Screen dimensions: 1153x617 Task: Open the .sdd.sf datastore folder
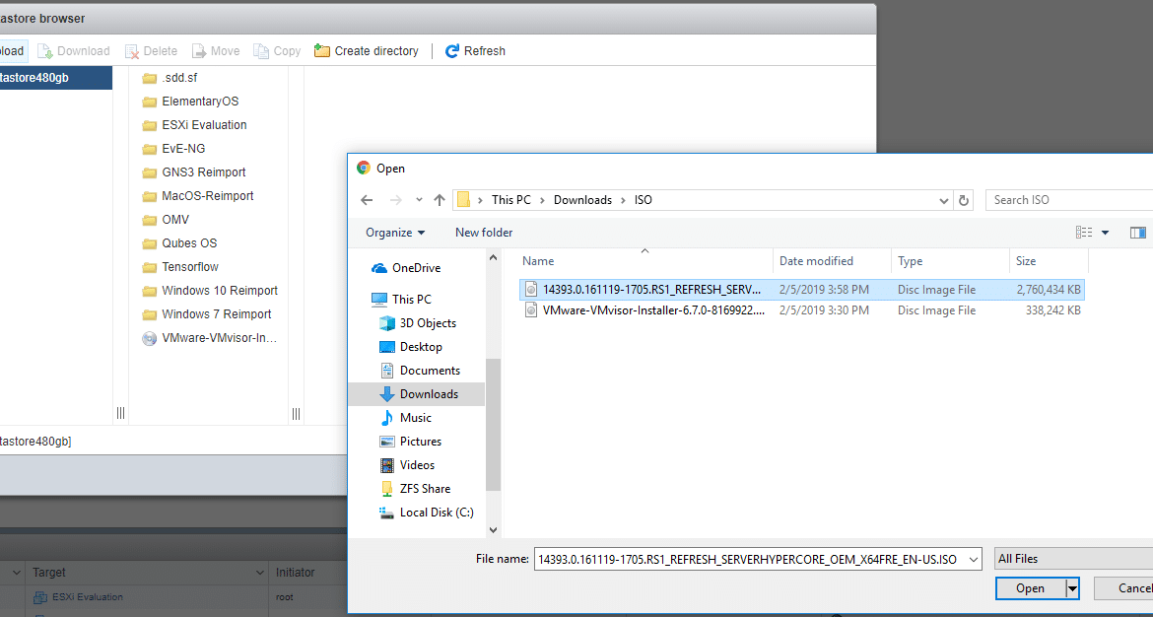click(170, 78)
